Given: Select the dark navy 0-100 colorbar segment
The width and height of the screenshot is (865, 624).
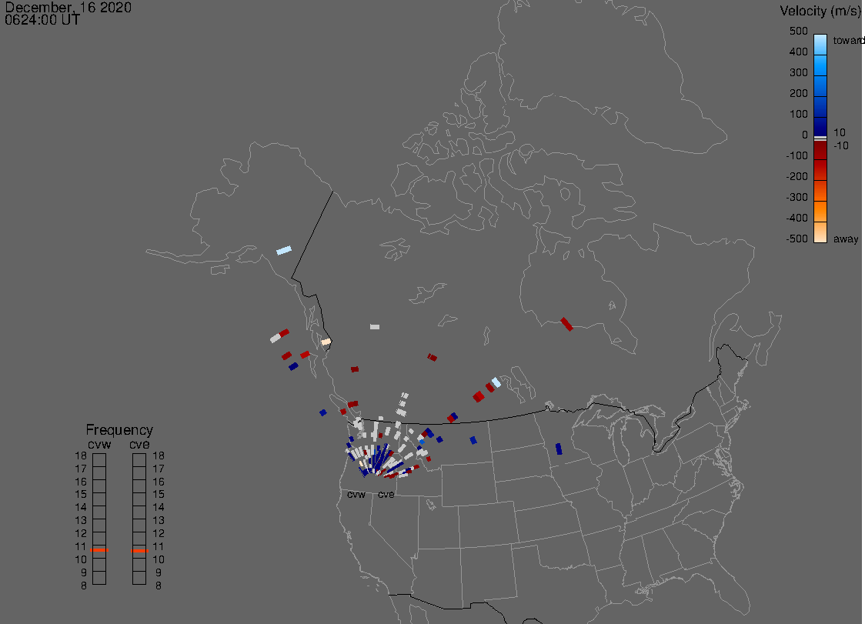Looking at the screenshot, I should click(820, 127).
